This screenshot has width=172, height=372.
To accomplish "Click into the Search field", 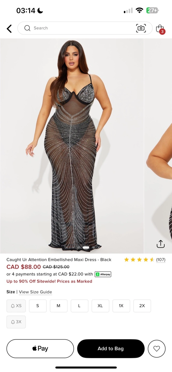I will [85, 28].
